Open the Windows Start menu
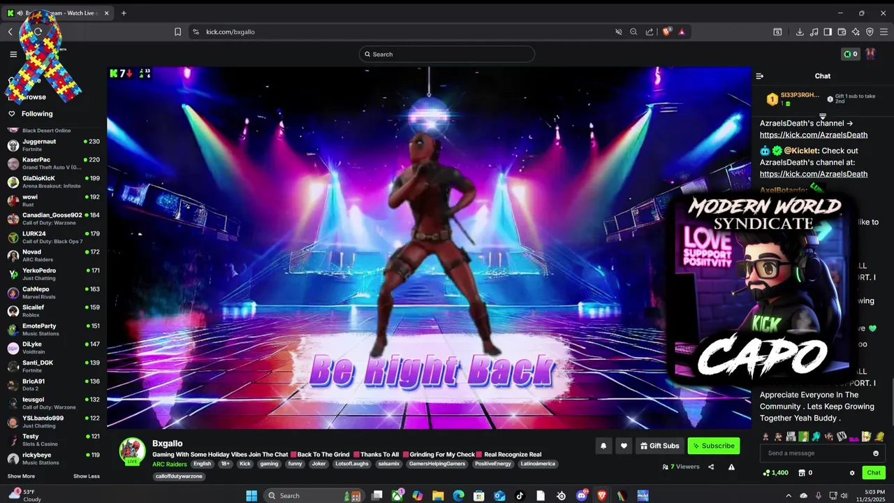 coord(251,495)
